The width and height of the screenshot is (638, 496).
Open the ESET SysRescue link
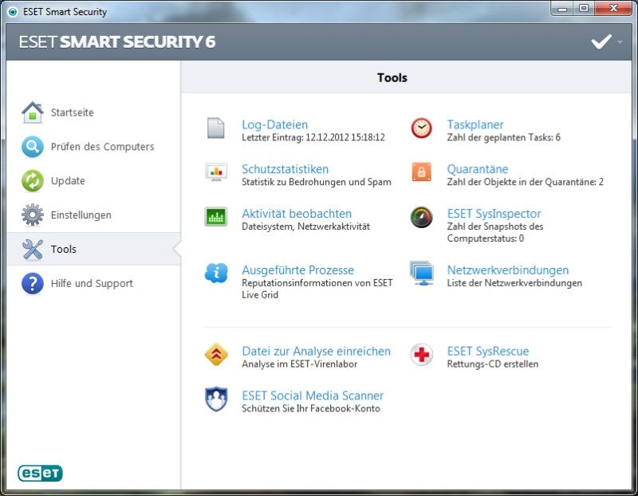pos(488,351)
